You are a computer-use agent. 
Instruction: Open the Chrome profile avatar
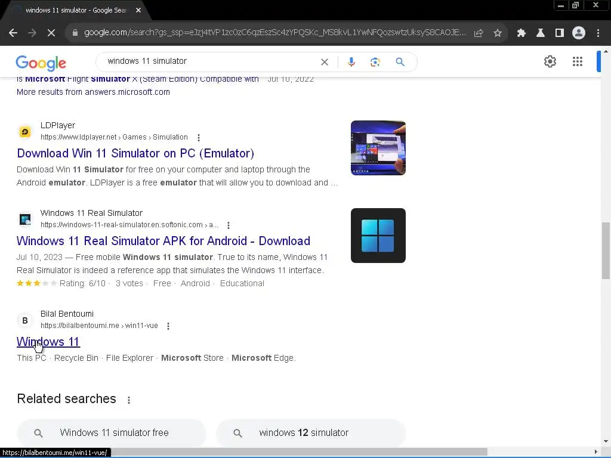579,33
